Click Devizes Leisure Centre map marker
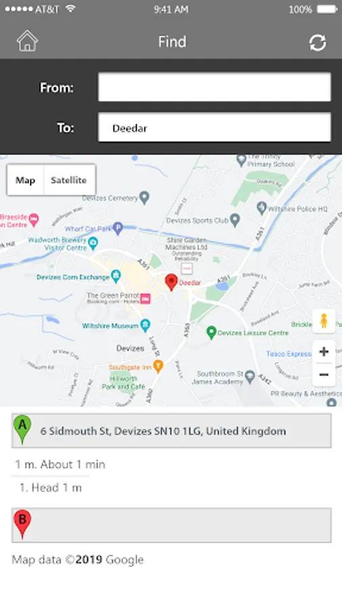Screen dimensions: 342x608 click(211, 332)
